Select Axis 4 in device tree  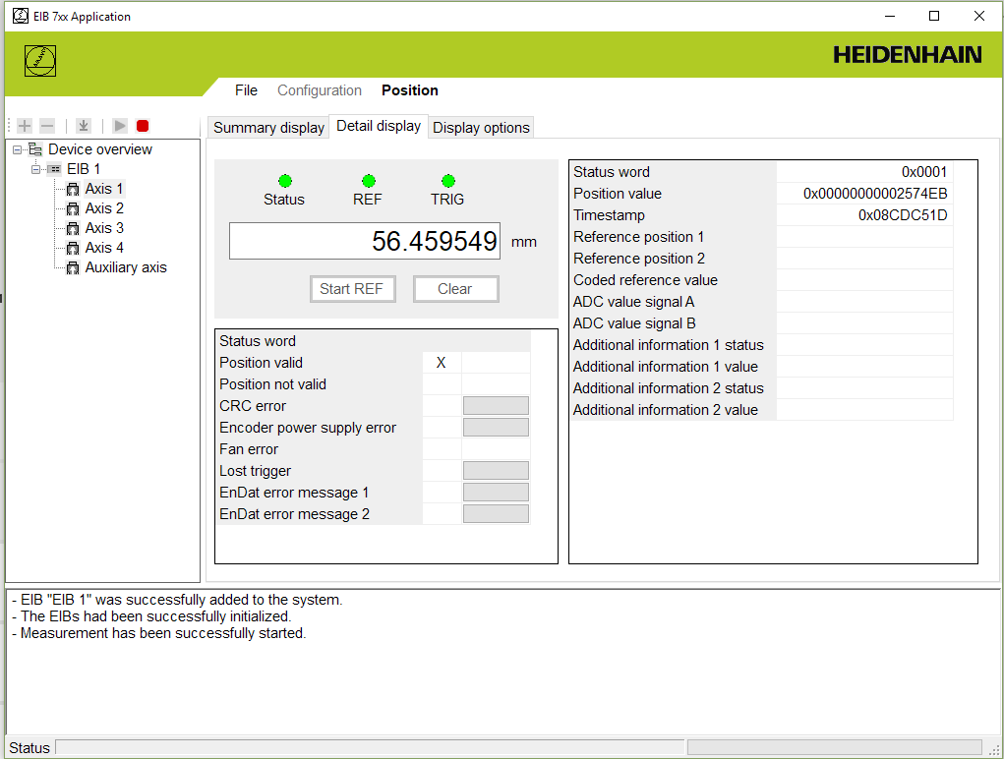(x=104, y=248)
